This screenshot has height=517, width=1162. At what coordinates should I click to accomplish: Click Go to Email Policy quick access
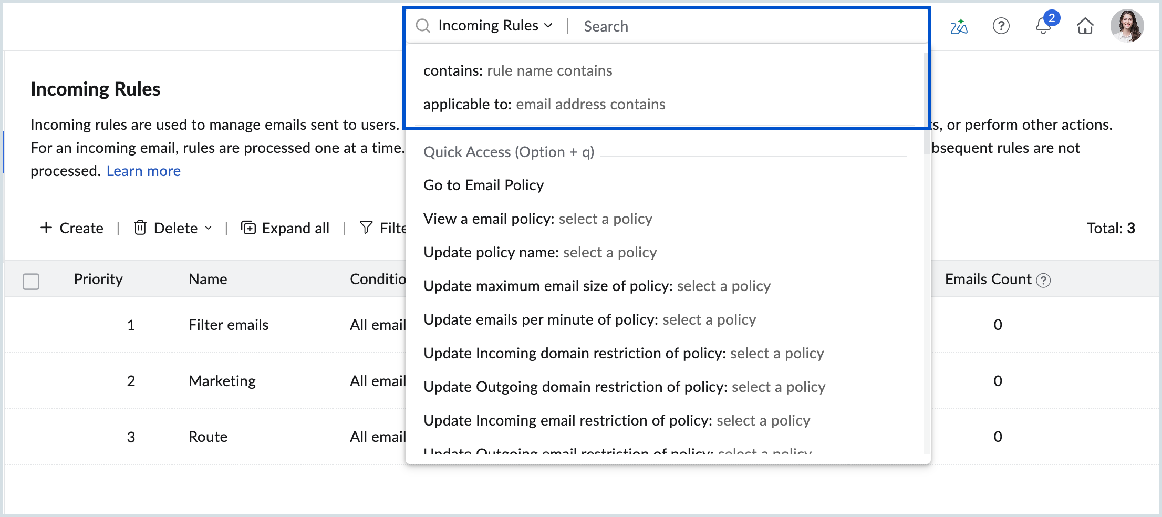(484, 185)
